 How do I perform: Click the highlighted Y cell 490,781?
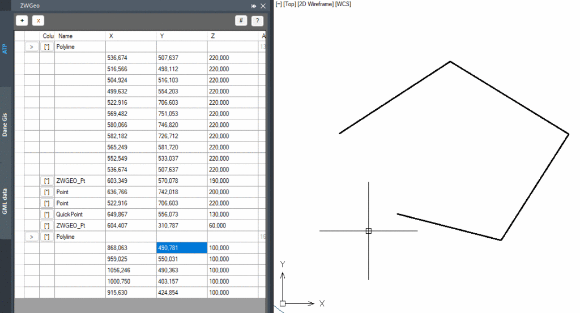point(182,248)
